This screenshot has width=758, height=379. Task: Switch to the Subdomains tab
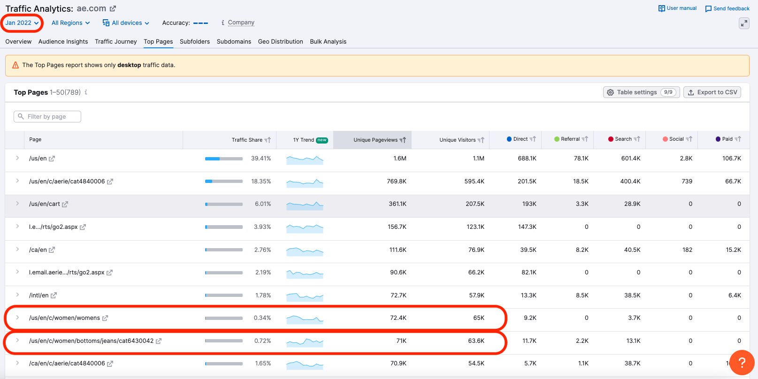[234, 41]
